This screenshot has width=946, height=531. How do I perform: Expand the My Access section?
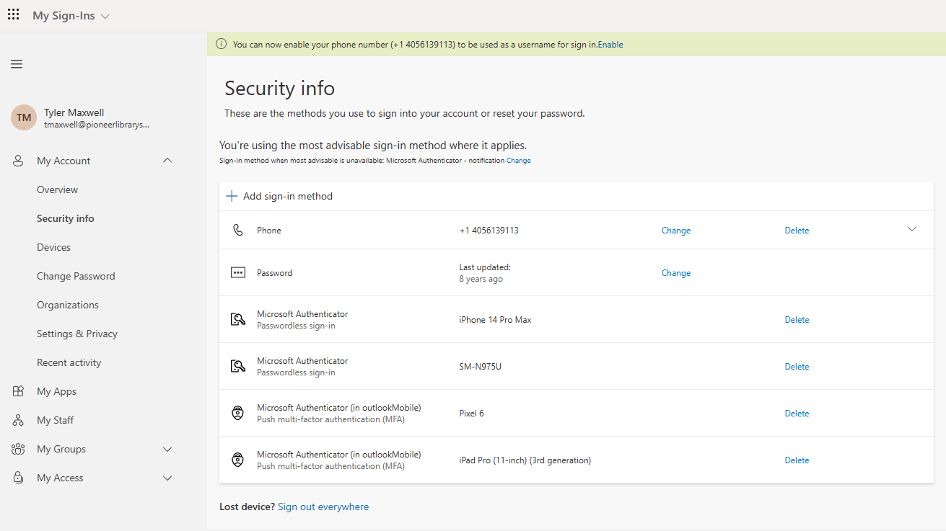(167, 478)
